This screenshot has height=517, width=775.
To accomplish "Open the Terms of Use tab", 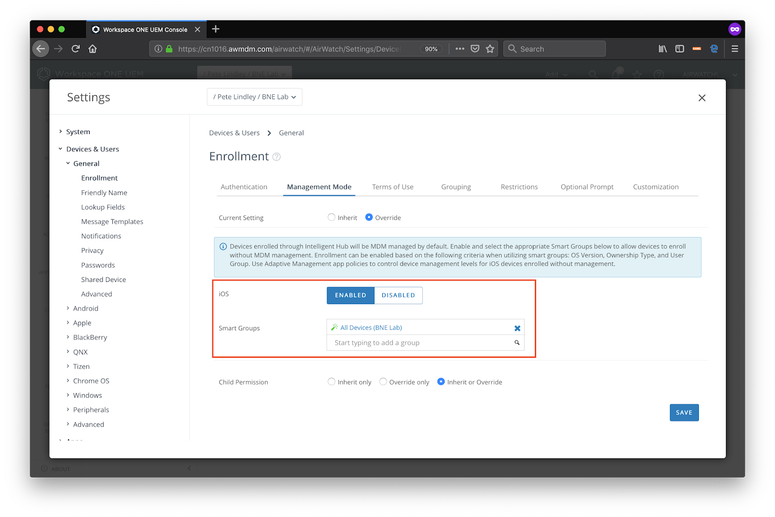I will [x=393, y=187].
